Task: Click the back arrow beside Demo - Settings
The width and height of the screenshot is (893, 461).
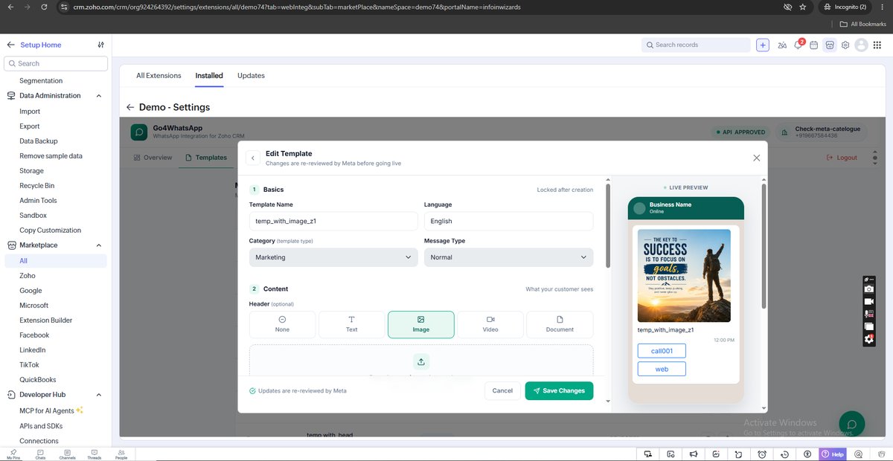Action: pyautogui.click(x=130, y=107)
